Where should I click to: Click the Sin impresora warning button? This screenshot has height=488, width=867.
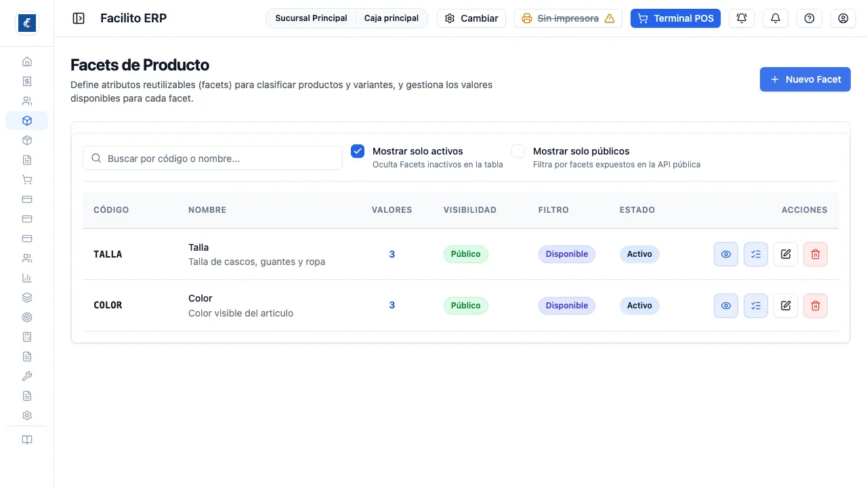coord(568,18)
